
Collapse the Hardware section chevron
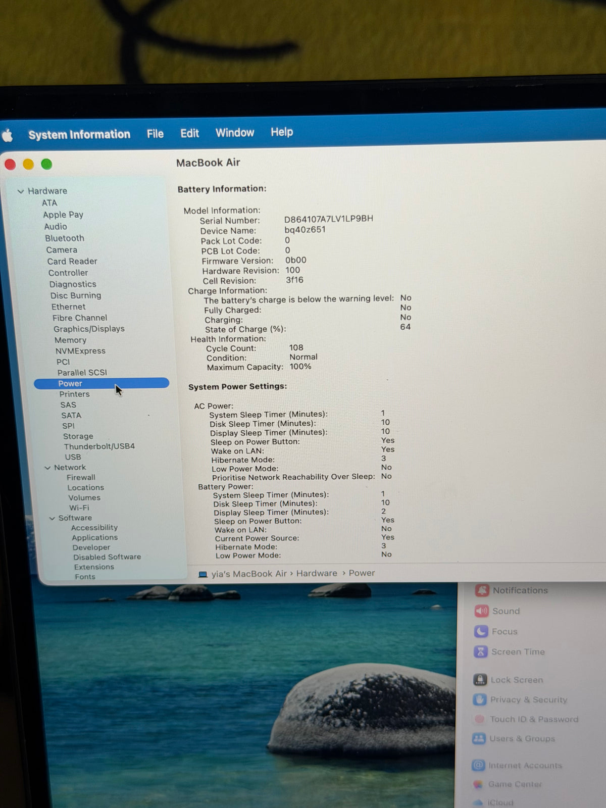(21, 191)
